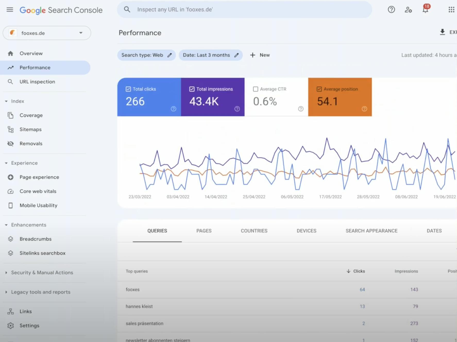Collapse the Experience section

6,163
